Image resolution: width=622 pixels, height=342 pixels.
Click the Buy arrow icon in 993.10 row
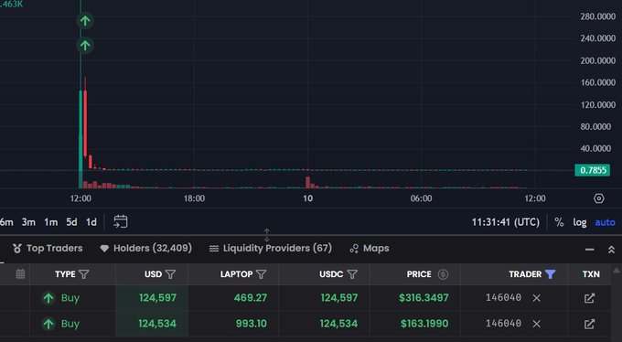48,324
